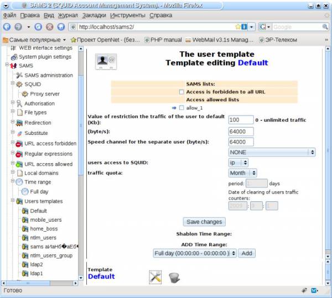Click the Time range clock icon

[x=19, y=182]
